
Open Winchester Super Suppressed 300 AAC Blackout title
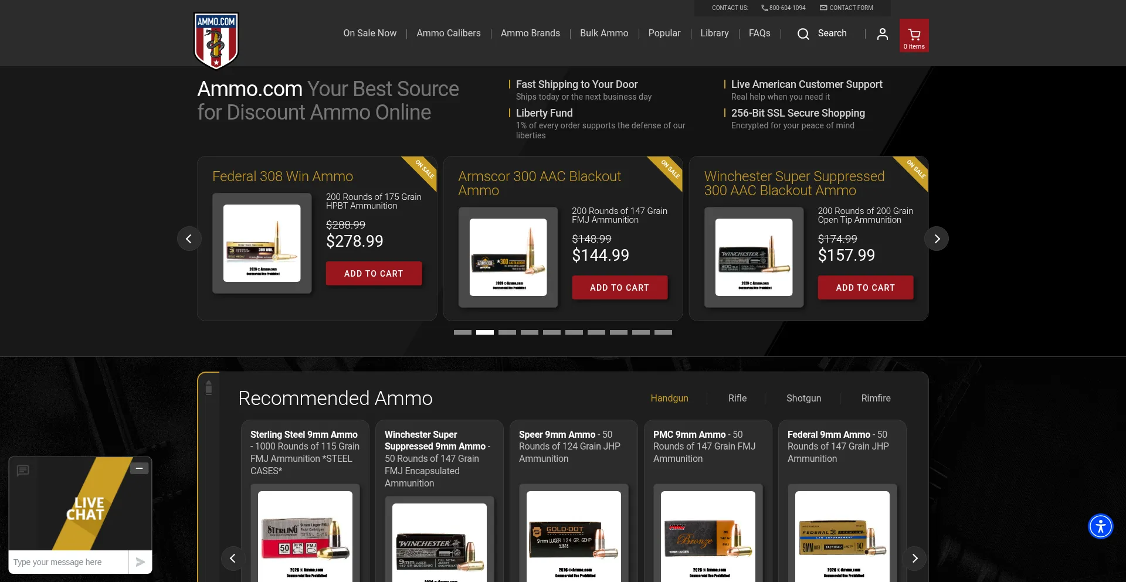pyautogui.click(x=794, y=183)
